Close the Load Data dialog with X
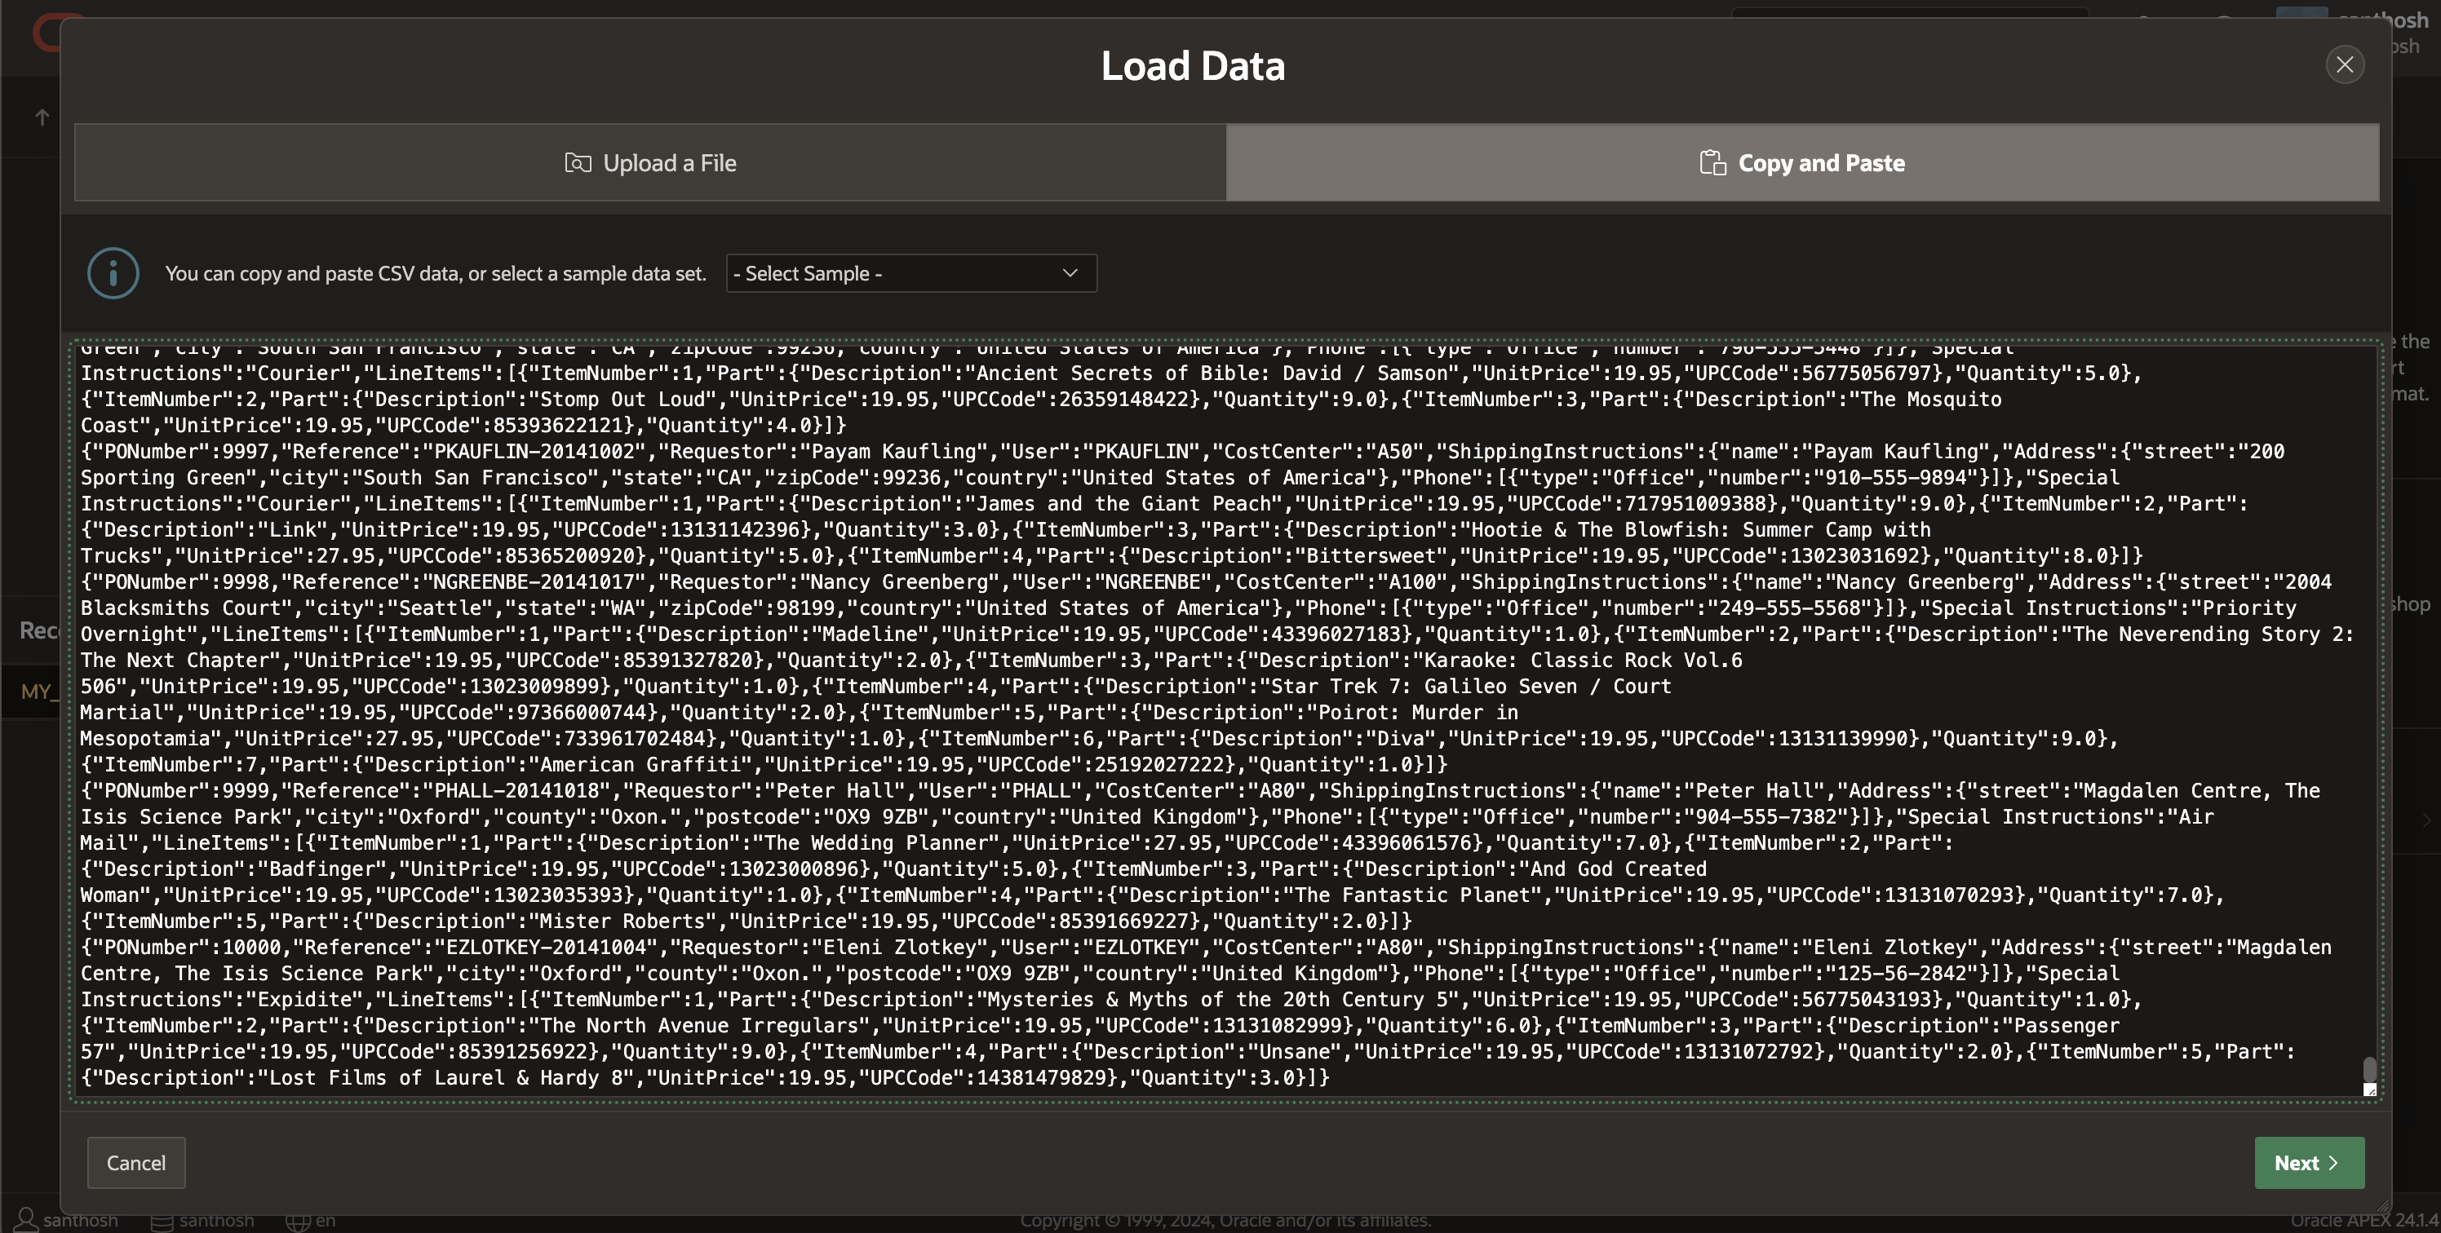The width and height of the screenshot is (2441, 1233). 2345,64
